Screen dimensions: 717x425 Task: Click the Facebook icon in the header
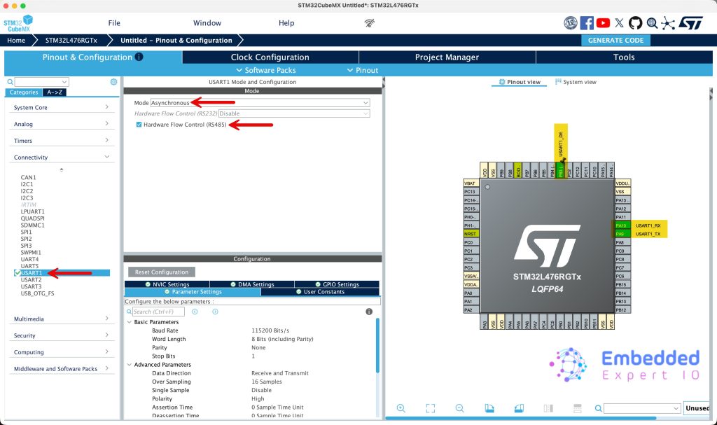pyautogui.click(x=587, y=23)
